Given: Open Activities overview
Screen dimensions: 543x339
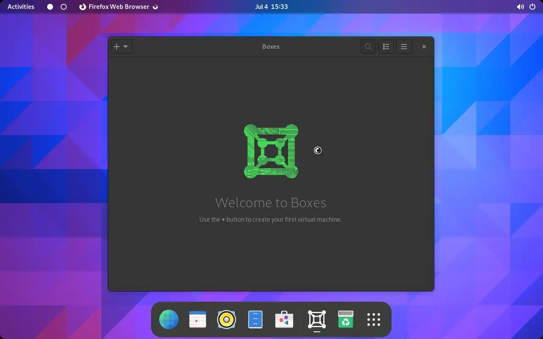Looking at the screenshot, I should (21, 7).
